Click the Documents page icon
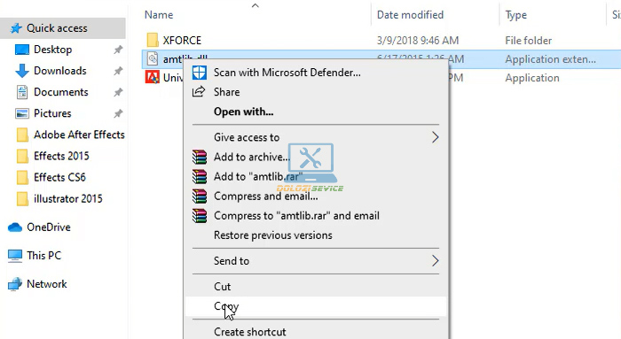Image resolution: width=621 pixels, height=339 pixels. [x=22, y=92]
